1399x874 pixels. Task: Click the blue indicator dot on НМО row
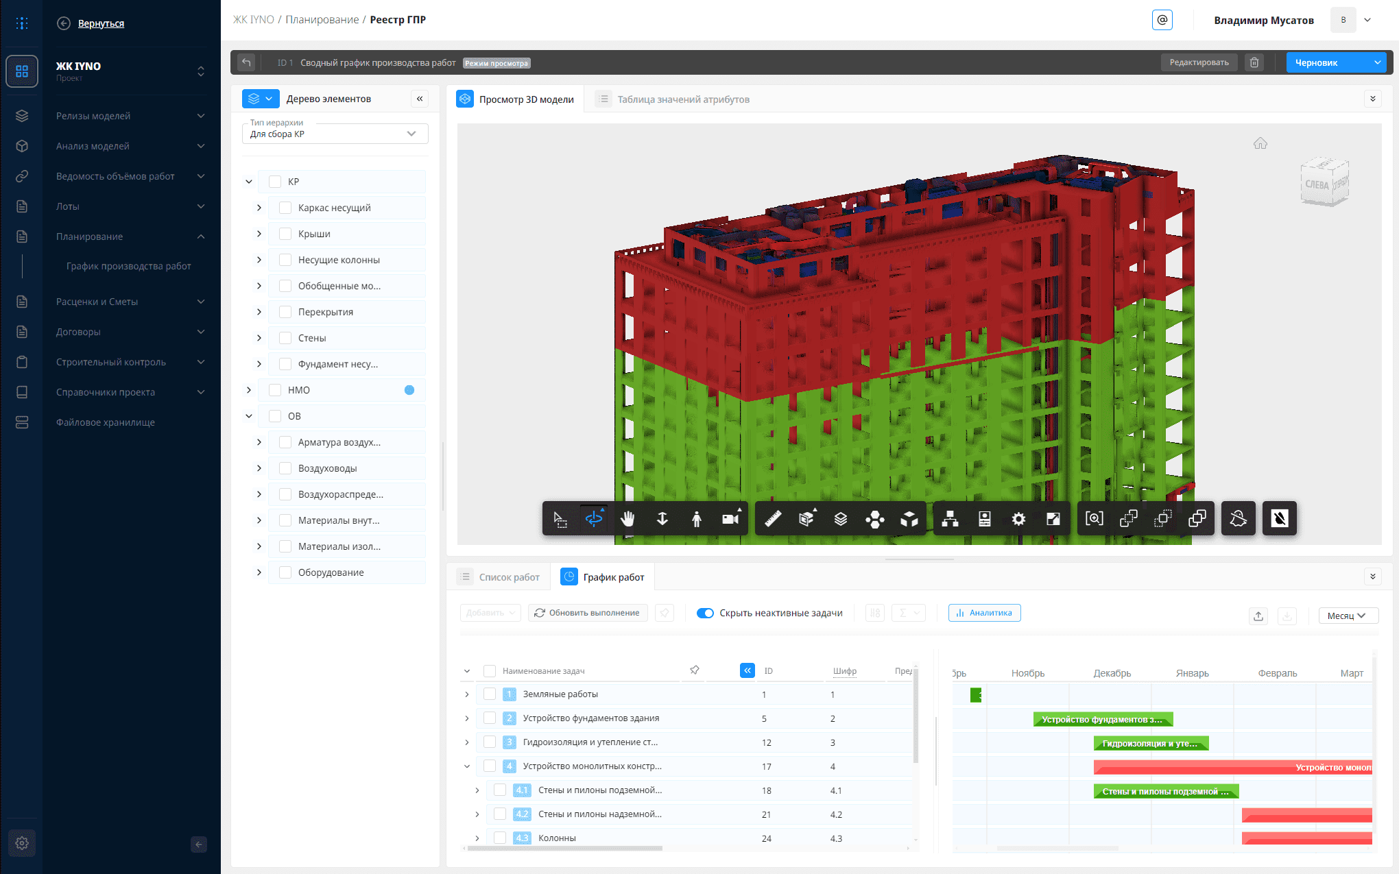(x=409, y=390)
